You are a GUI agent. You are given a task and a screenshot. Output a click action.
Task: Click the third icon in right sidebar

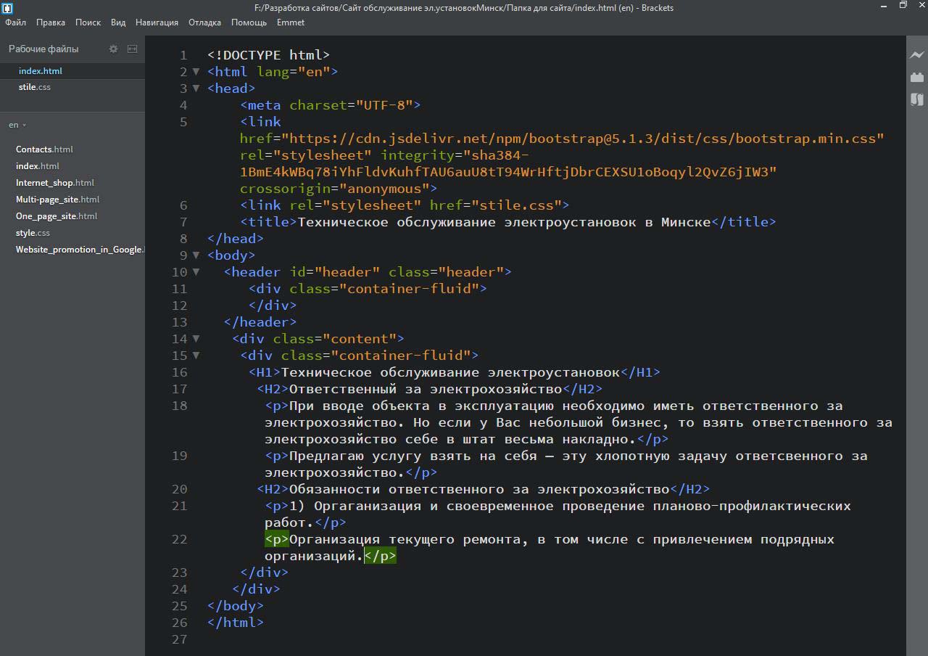[x=917, y=99]
